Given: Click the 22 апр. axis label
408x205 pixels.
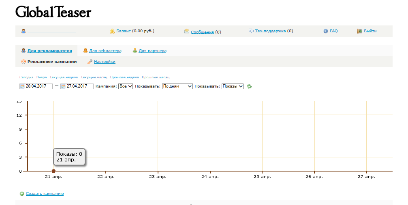Looking at the screenshot, I should tap(106, 177).
